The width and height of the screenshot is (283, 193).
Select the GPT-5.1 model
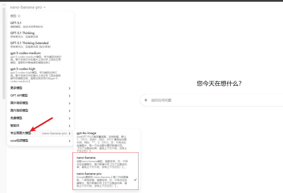tap(41, 25)
